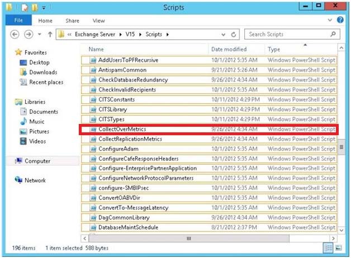This screenshot has width=351, height=258.
Task: Click the quick access New Folder icon
Action: pos(35,8)
